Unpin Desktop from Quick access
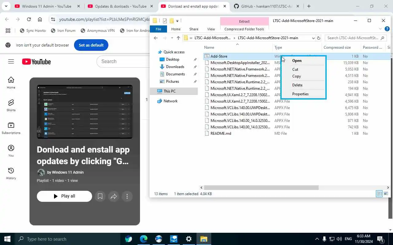 pos(195,59)
